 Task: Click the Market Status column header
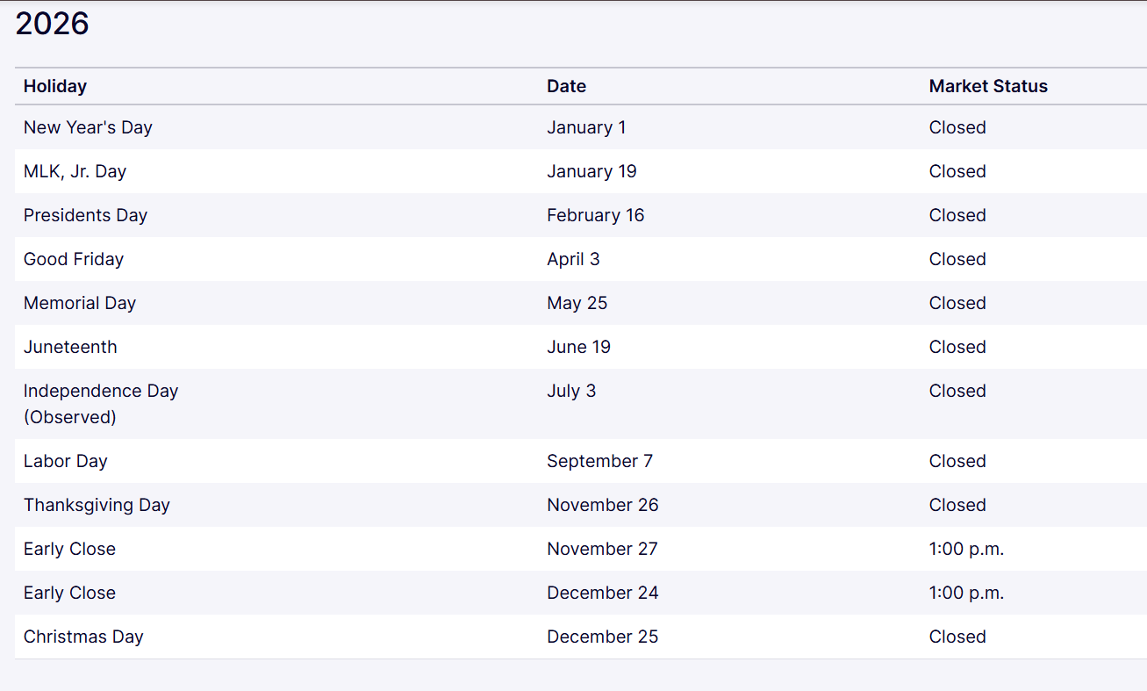point(988,86)
